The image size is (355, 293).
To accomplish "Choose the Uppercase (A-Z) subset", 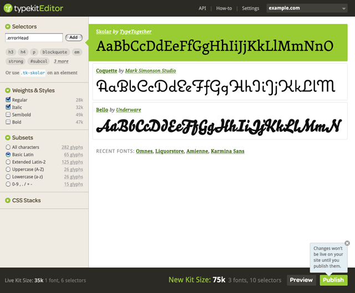I will 8,169.
